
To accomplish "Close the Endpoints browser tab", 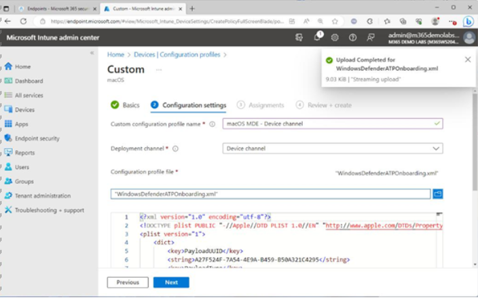I will pos(94,9).
